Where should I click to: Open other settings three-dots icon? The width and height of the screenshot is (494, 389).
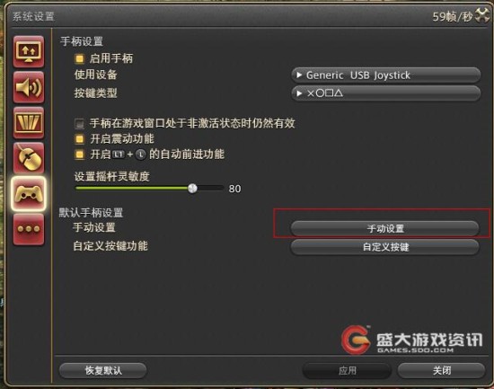29,229
